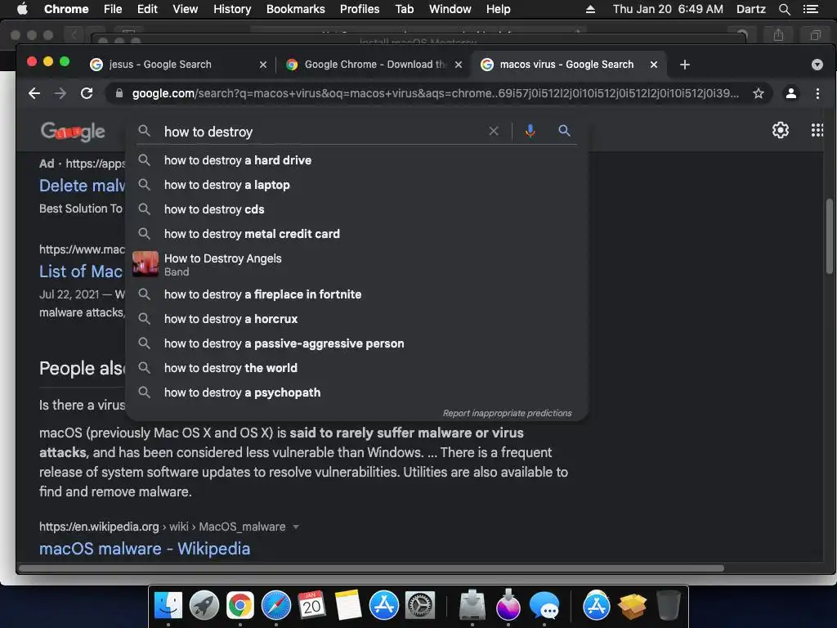This screenshot has width=837, height=628.
Task: Click Chrome icon in the Dock
Action: 240,606
